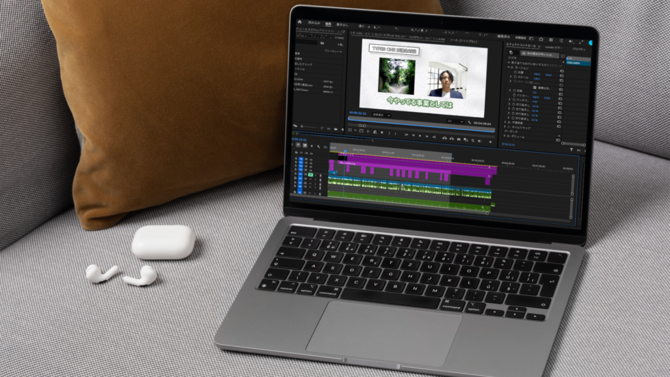Toggle Snap in Timeline magnet icon
This screenshot has height=377, width=670.
coord(298,145)
